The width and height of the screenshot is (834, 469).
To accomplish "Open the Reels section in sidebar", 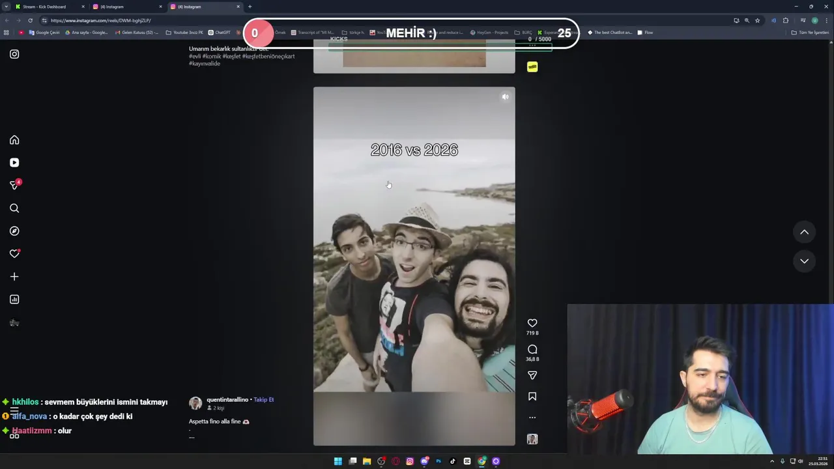I will (x=14, y=163).
